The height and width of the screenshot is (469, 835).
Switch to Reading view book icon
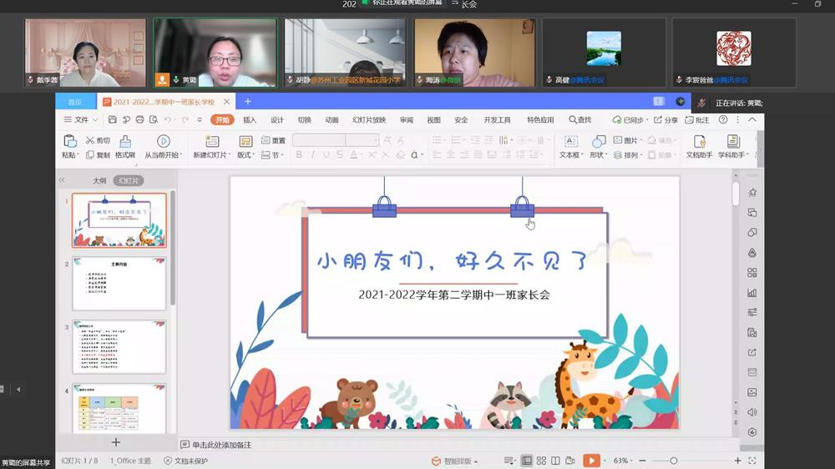click(555, 461)
